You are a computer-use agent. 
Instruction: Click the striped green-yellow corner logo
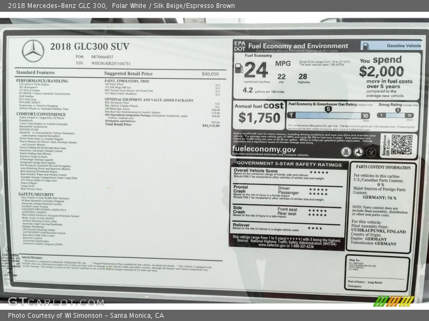click(394, 301)
